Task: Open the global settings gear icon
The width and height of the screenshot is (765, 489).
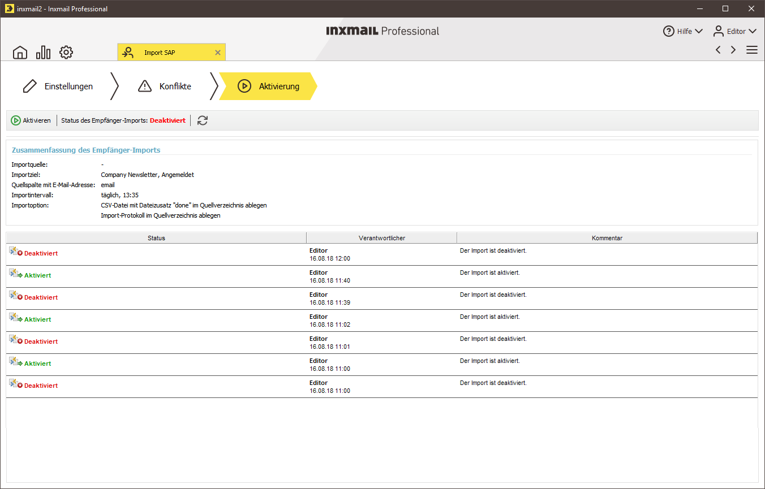Action: [x=66, y=53]
